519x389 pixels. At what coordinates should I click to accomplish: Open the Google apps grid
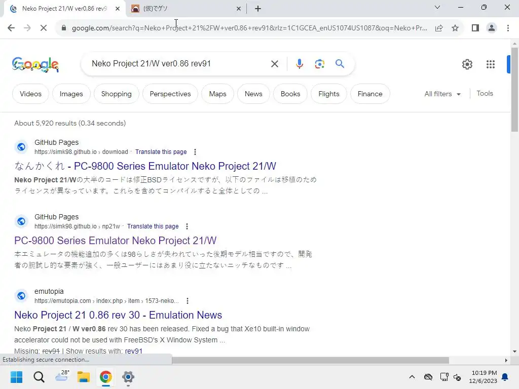click(490, 64)
